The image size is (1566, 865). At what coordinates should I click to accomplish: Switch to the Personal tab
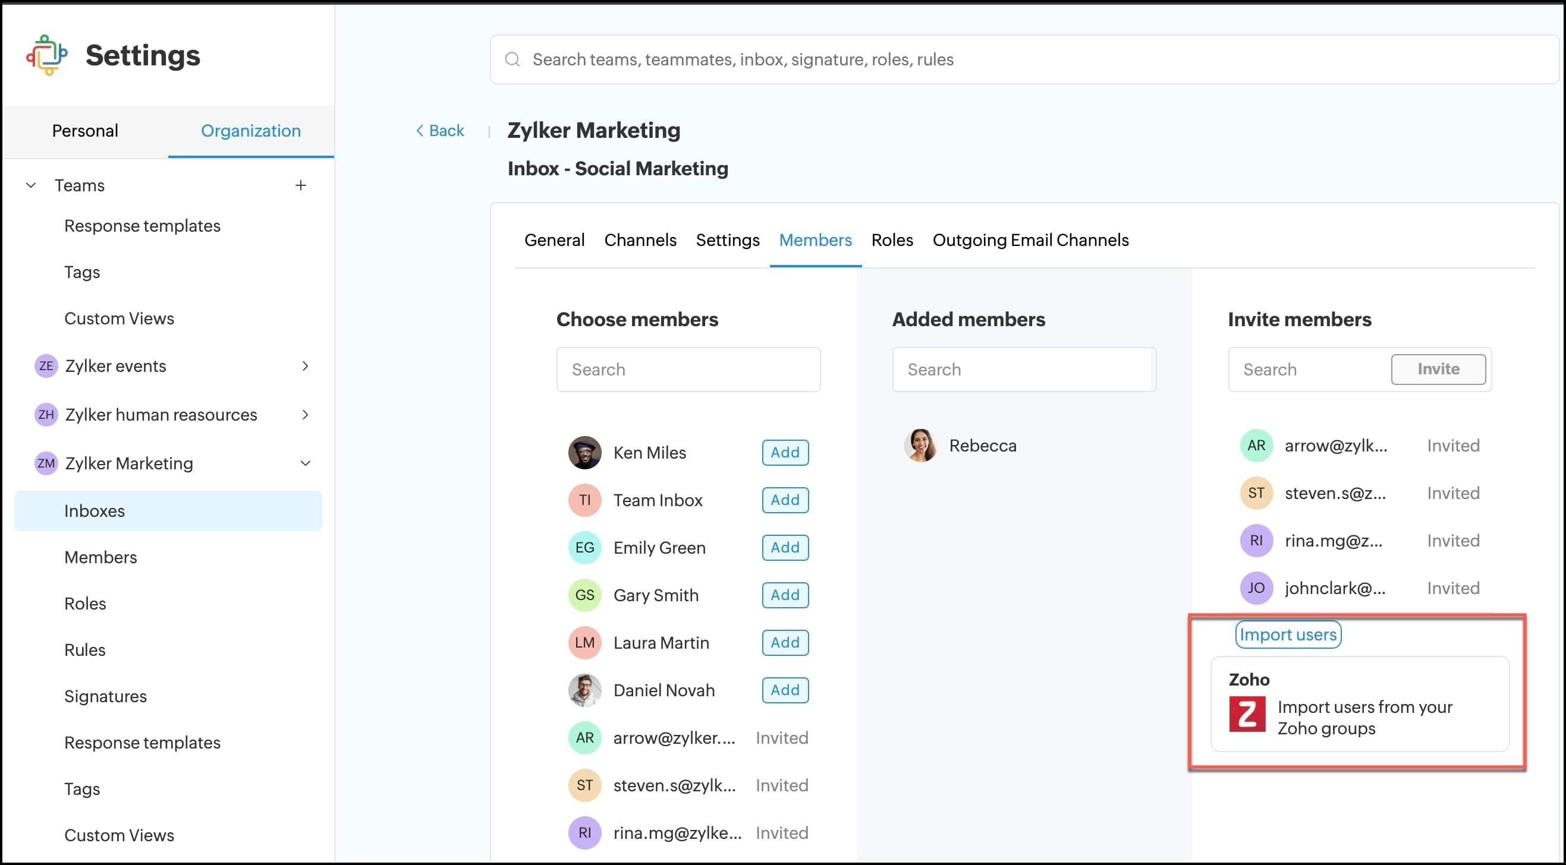[x=85, y=131]
